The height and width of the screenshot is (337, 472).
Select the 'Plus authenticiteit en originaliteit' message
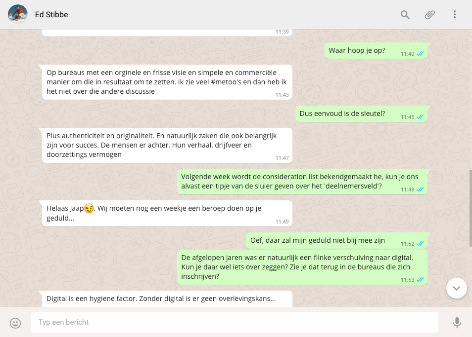click(x=167, y=146)
